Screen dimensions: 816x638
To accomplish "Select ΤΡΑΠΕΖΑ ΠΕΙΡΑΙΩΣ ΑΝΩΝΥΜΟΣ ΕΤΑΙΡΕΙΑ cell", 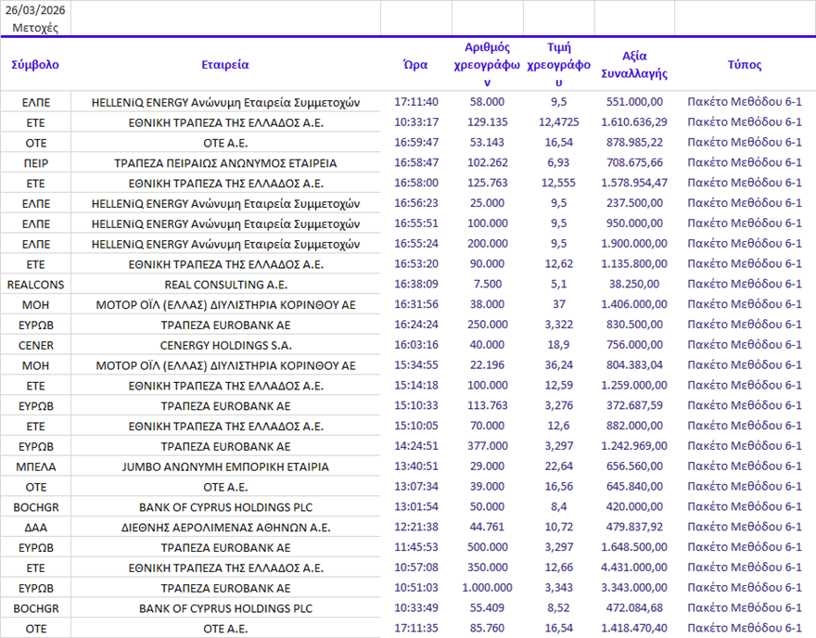I will (225, 163).
